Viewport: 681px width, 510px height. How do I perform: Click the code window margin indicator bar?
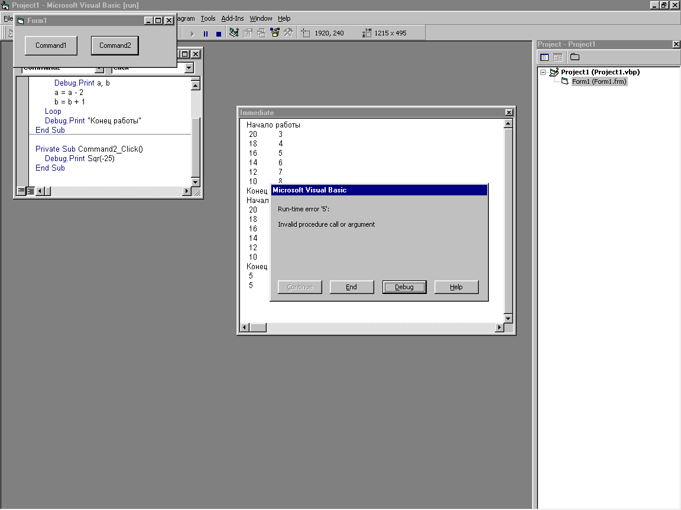[22, 132]
